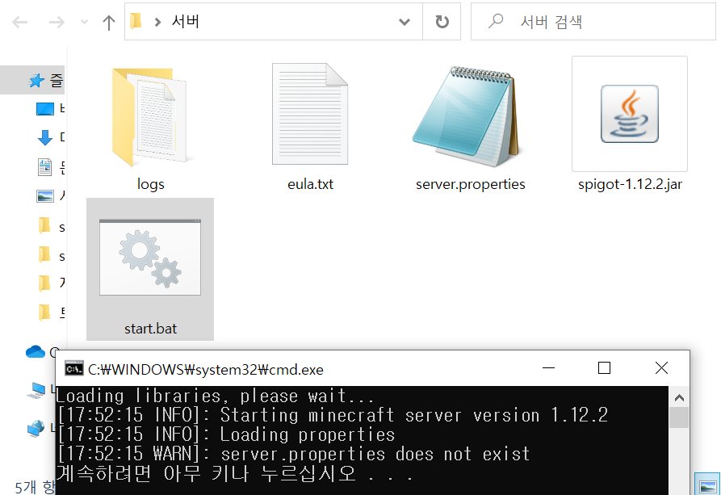
Task: Switch to large icons view button
Action: coord(706,485)
